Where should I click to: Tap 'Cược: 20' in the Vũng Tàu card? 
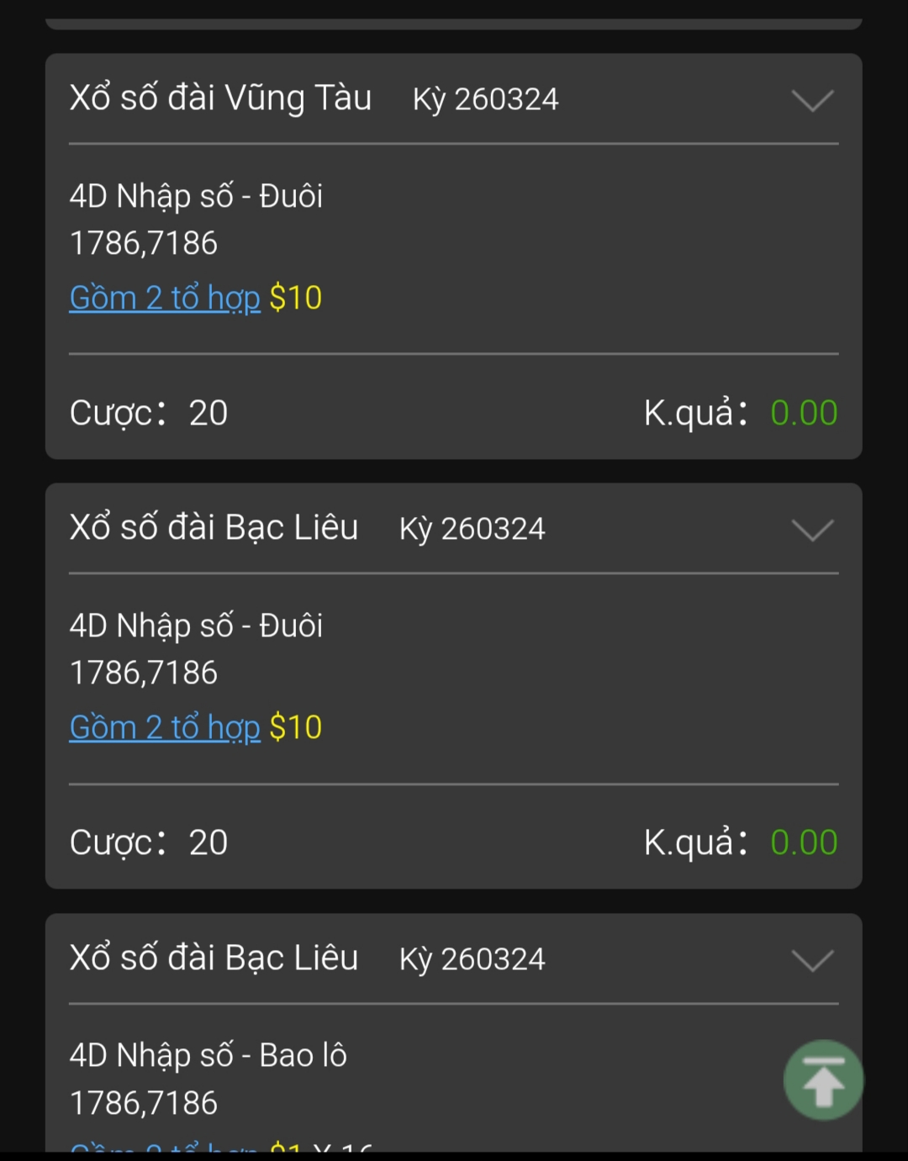[x=149, y=413]
